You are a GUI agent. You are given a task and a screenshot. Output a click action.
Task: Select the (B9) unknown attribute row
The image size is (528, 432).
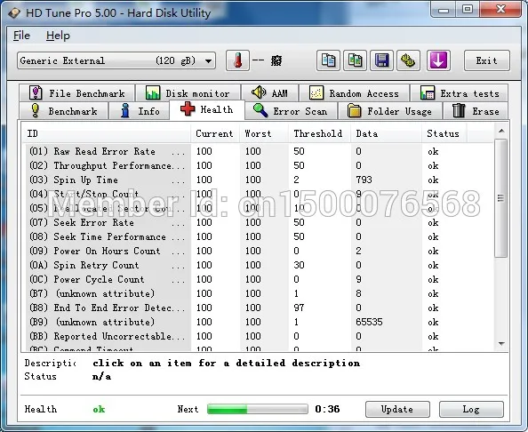tap(259, 322)
